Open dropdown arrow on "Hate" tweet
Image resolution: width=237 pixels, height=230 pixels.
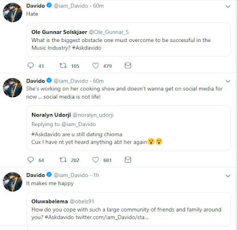228,7
